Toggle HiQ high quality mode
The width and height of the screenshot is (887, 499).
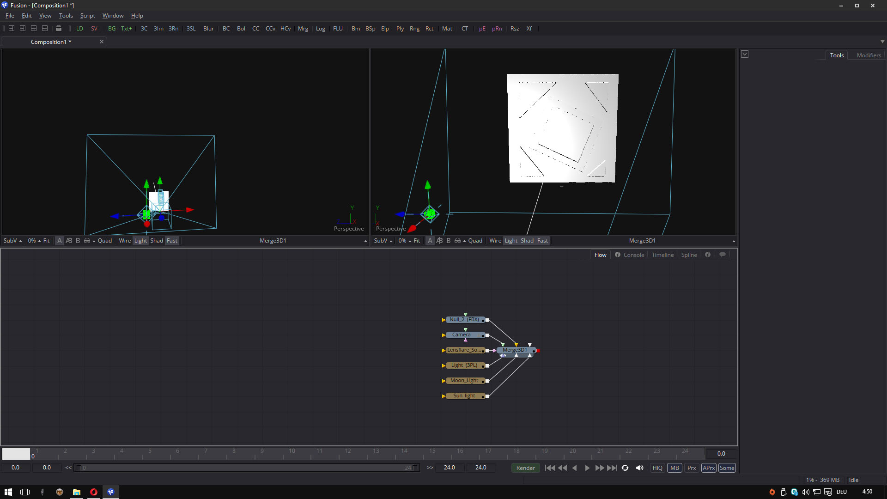pos(657,468)
